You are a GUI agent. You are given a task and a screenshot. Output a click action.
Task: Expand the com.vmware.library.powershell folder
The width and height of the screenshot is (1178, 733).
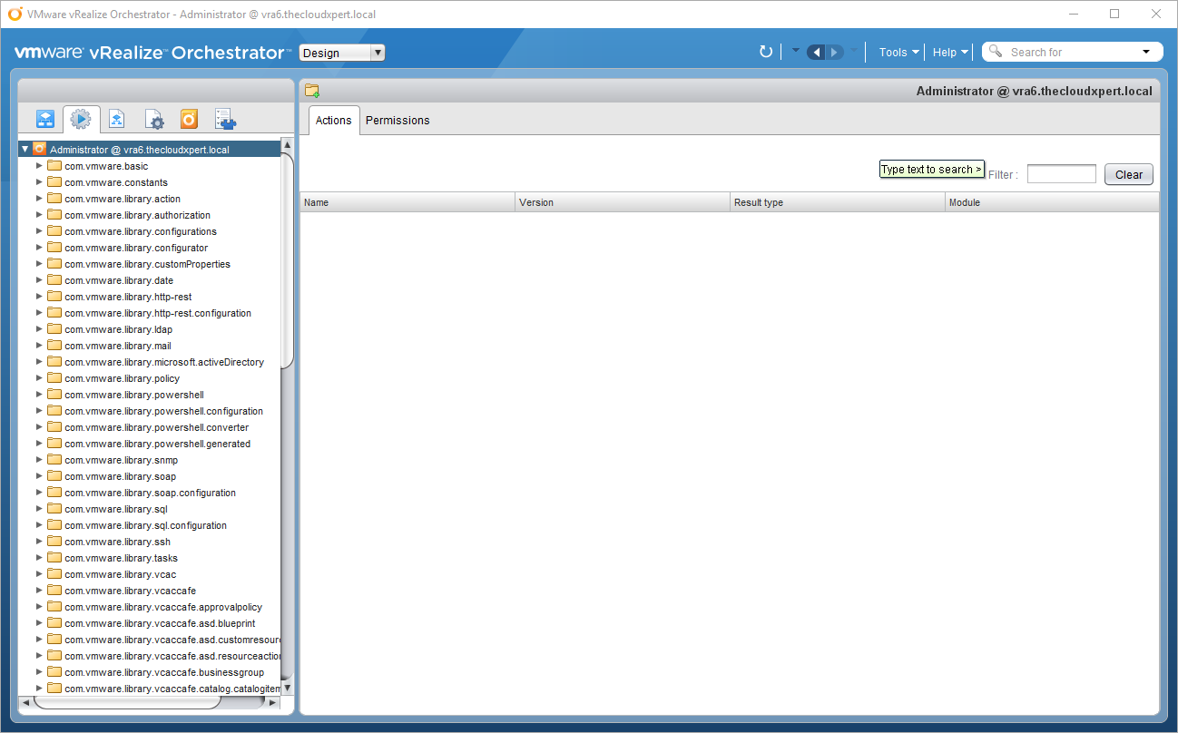(x=39, y=395)
